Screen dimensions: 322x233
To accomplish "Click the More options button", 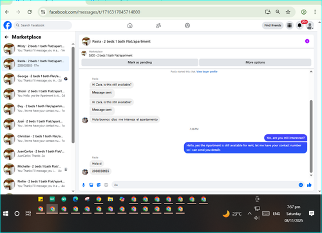I will (255, 62).
